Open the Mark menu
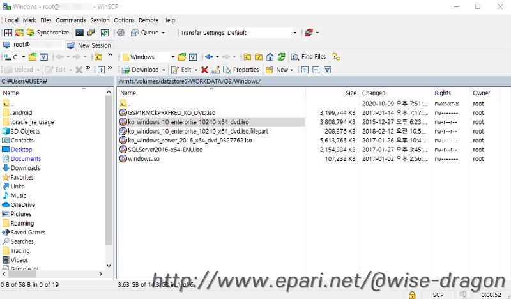 (x=29, y=20)
